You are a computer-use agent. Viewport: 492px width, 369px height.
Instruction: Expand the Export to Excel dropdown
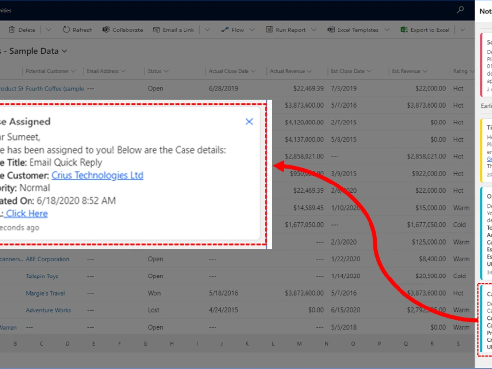[x=461, y=30]
